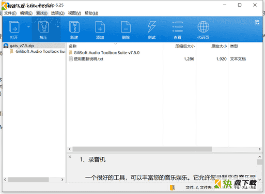Click the View (查看) list icon
The height and width of the screenshot is (194, 265).
pyautogui.click(x=178, y=27)
